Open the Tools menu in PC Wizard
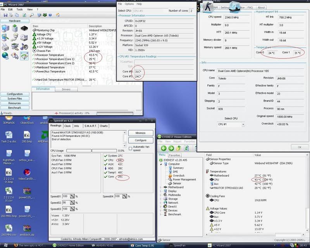The width and height of the screenshot is (310, 248). 19,9
